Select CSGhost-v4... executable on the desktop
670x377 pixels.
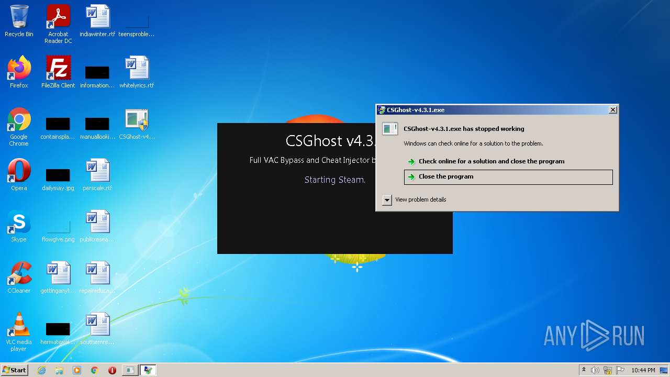(x=137, y=124)
